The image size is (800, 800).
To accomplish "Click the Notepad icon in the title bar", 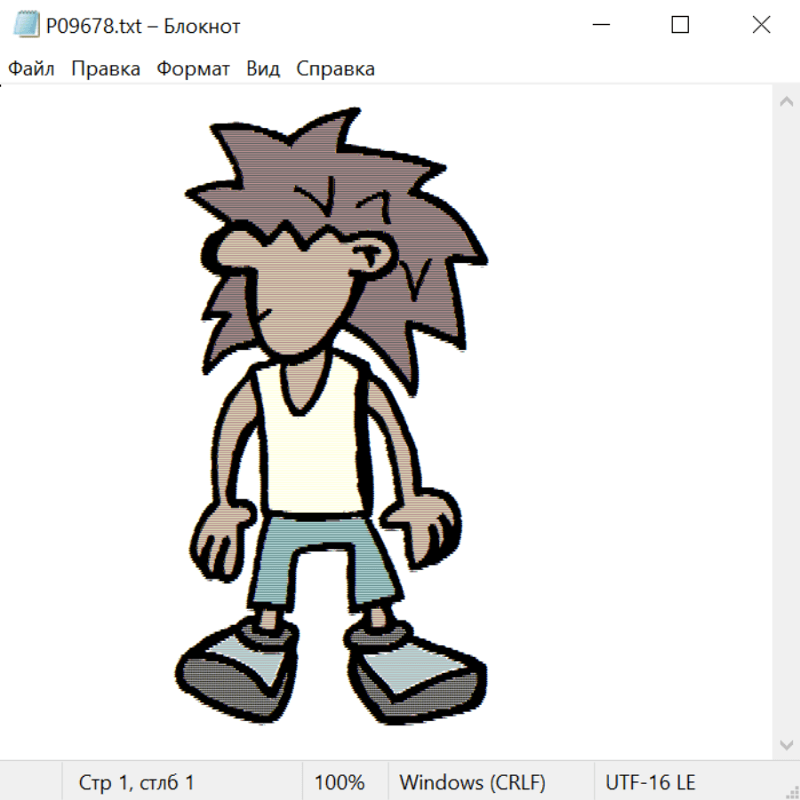I will coord(27,26).
